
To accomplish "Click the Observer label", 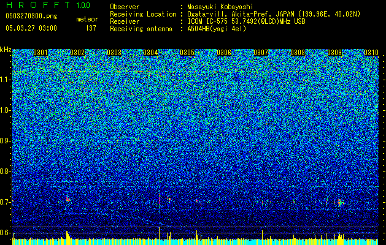I will coord(125,7).
